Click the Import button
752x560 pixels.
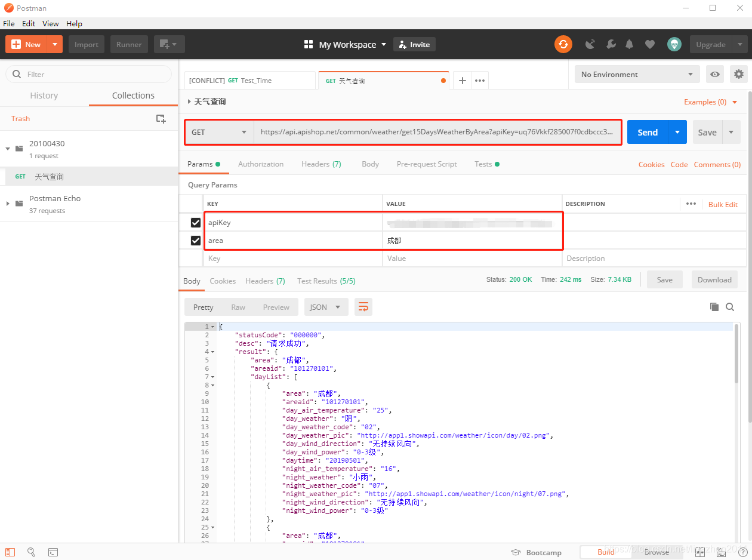pos(87,44)
